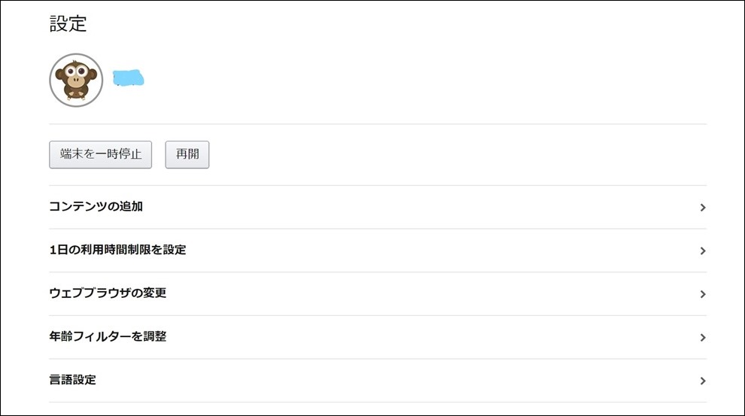Click the 端末を一時停止 button
The image size is (745, 416).
(100, 154)
